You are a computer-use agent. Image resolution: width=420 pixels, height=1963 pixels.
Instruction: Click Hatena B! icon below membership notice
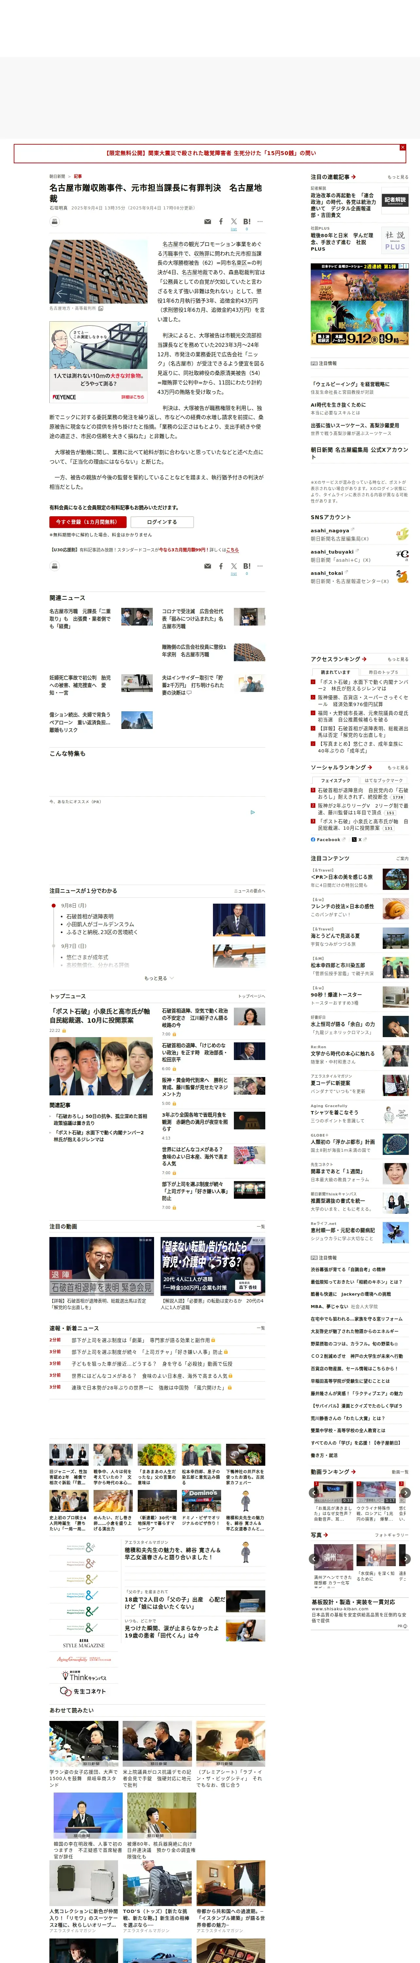coord(247,566)
